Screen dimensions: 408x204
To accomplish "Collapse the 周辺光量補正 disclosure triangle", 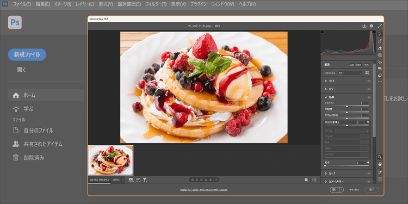I will coord(368,122).
